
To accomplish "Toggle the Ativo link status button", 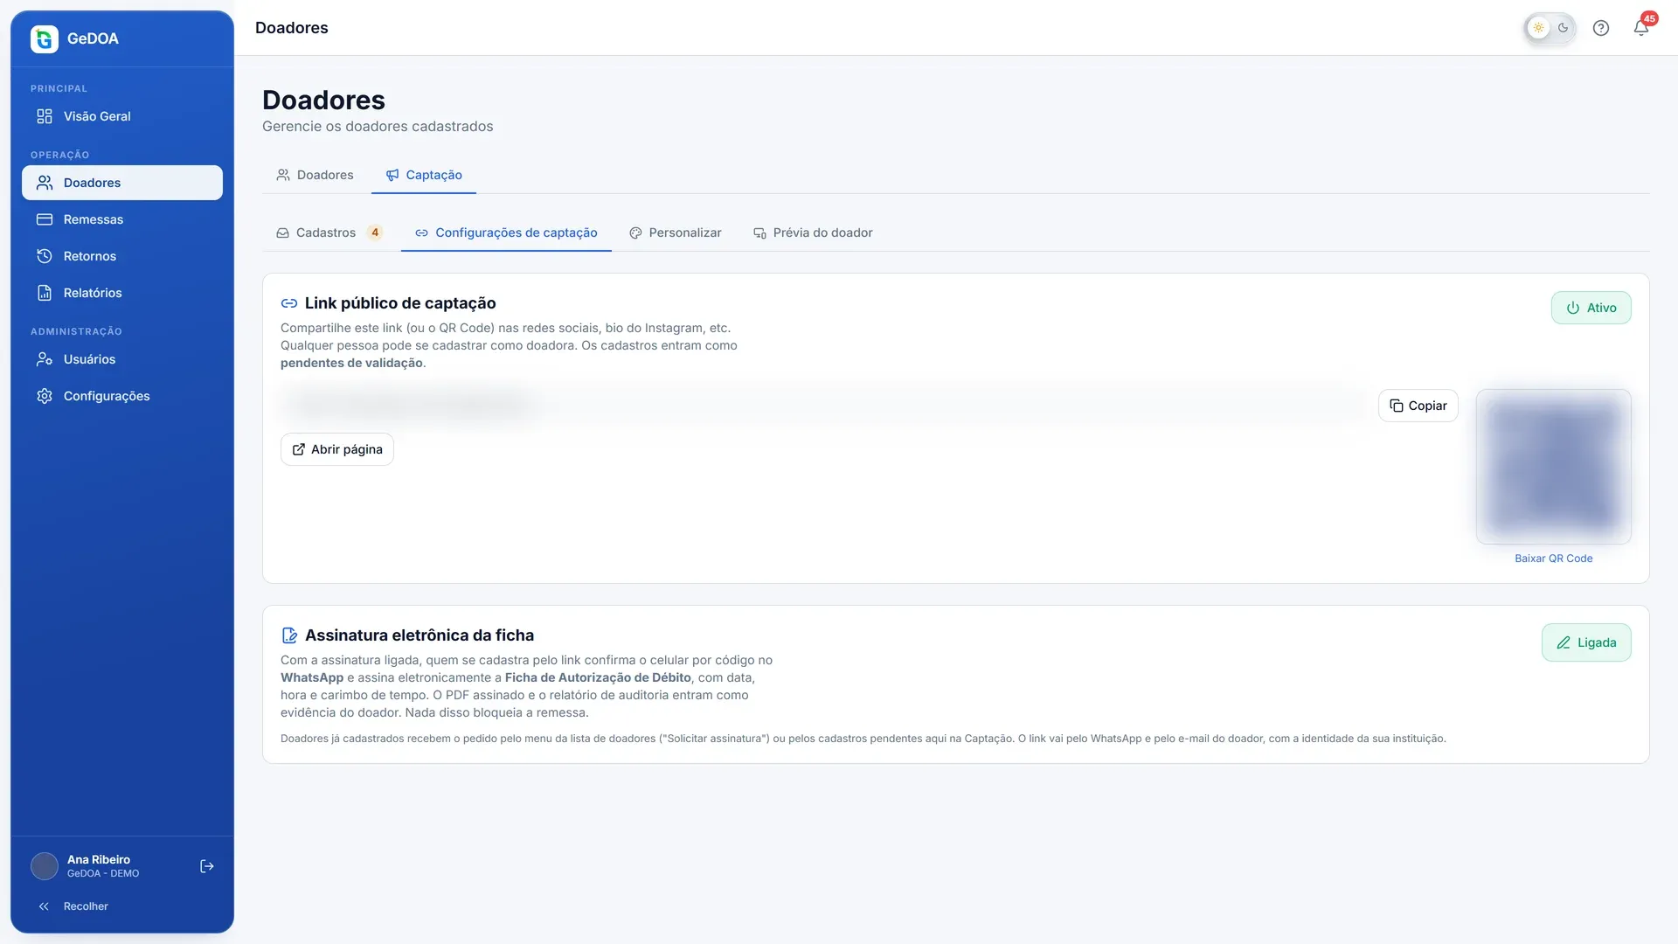I will 1591,308.
